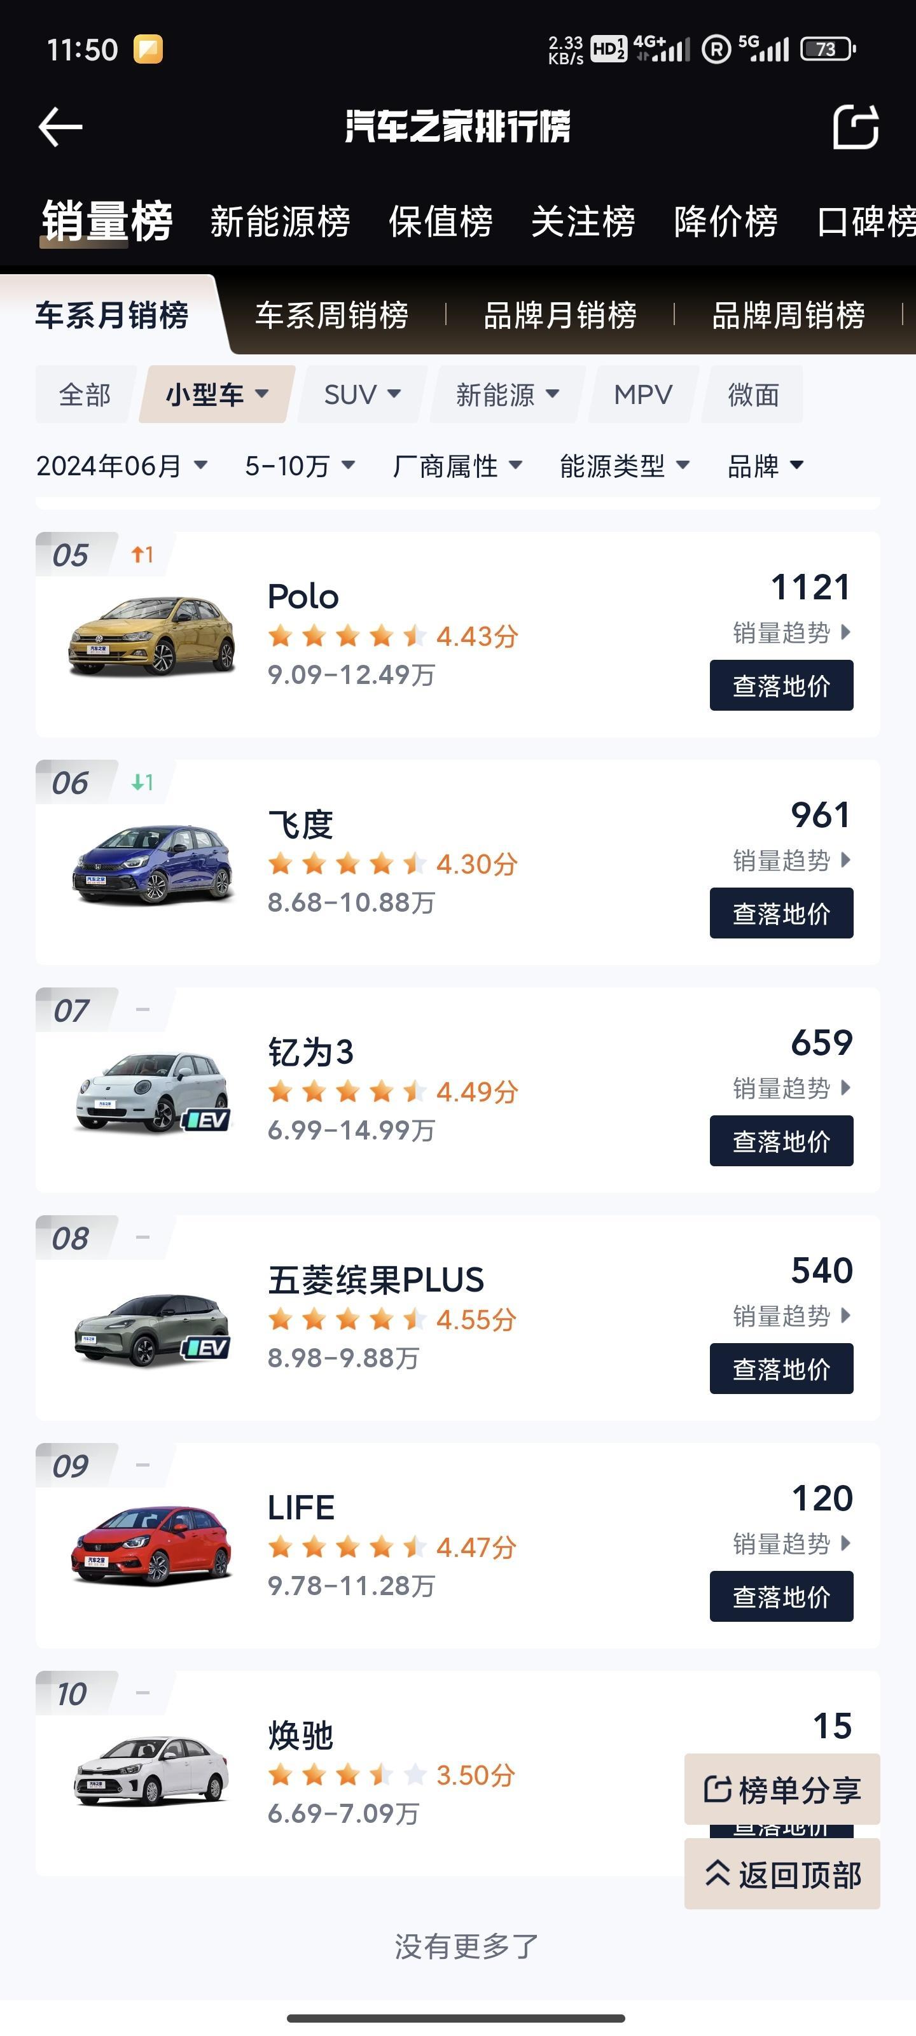Open the 品牌 filter dropdown

tap(765, 466)
